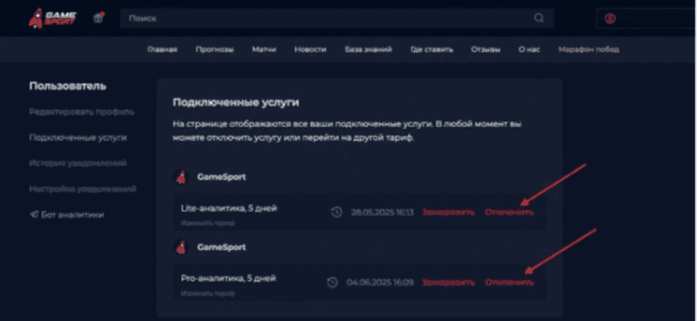Click Отключить for Pro-аналитика
The width and height of the screenshot is (697, 321).
click(x=509, y=282)
